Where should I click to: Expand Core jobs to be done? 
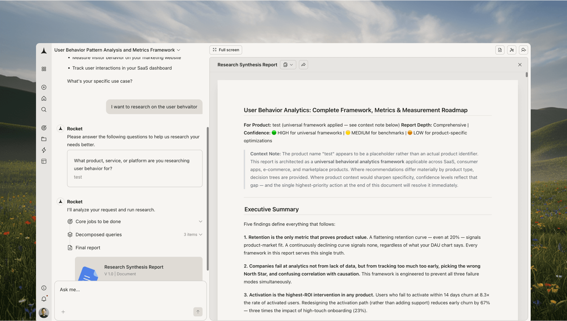pos(200,221)
